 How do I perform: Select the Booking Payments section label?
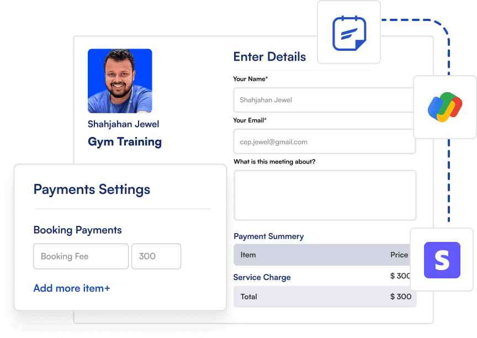77,230
